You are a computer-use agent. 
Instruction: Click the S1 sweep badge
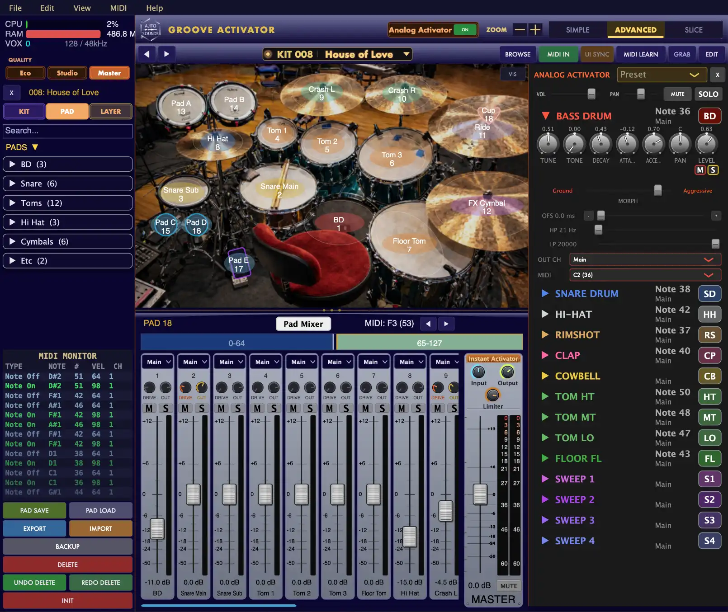tap(709, 479)
